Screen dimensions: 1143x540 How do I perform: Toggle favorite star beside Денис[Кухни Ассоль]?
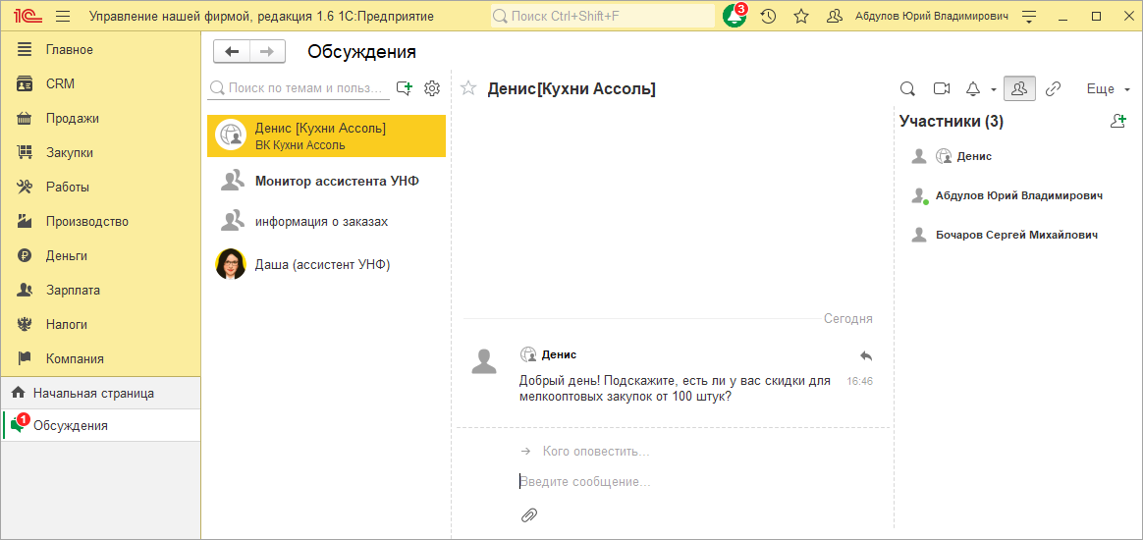[468, 89]
